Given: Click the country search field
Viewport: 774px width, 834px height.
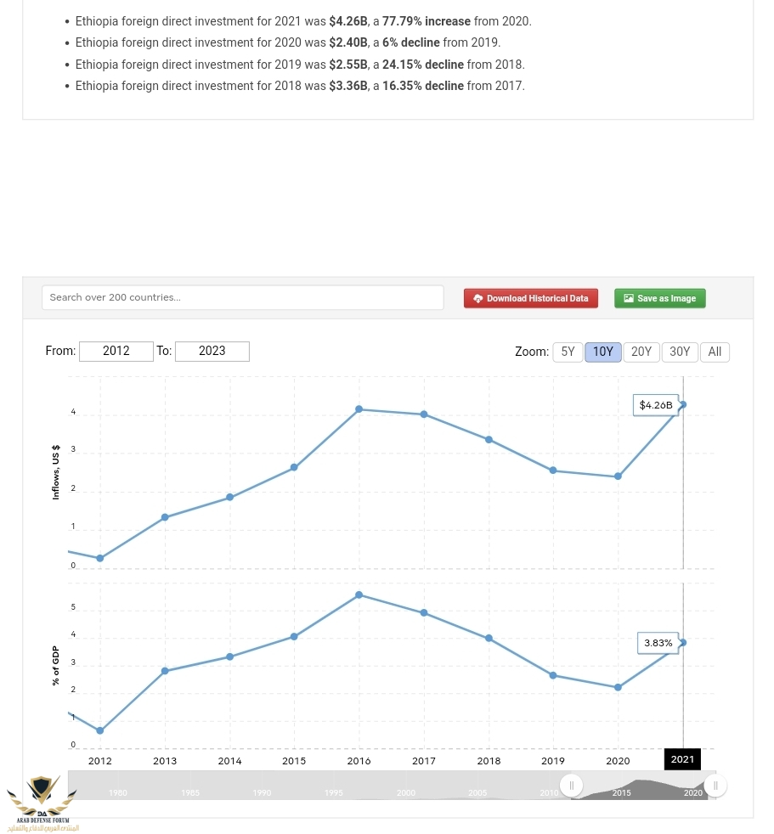Looking at the screenshot, I should pos(242,297).
